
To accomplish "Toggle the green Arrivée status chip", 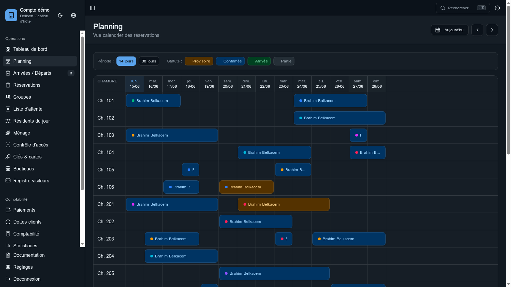I will (259, 61).
